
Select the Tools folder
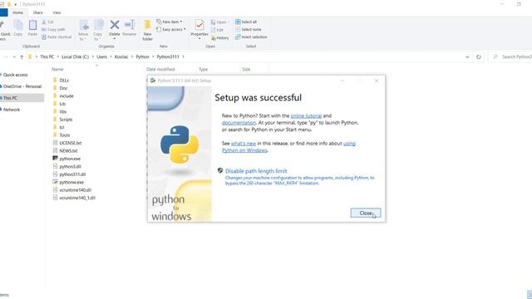65,135
